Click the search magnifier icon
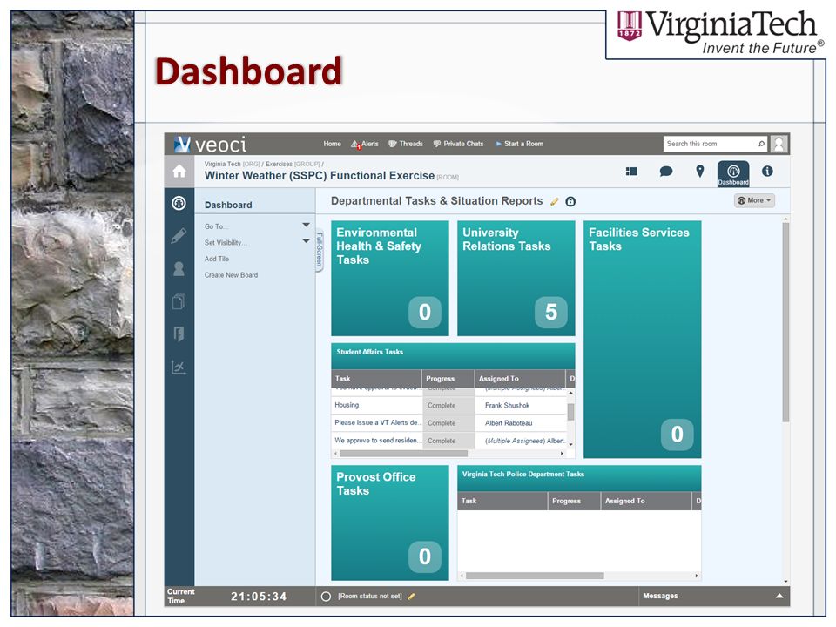The image size is (836, 627). point(762,144)
